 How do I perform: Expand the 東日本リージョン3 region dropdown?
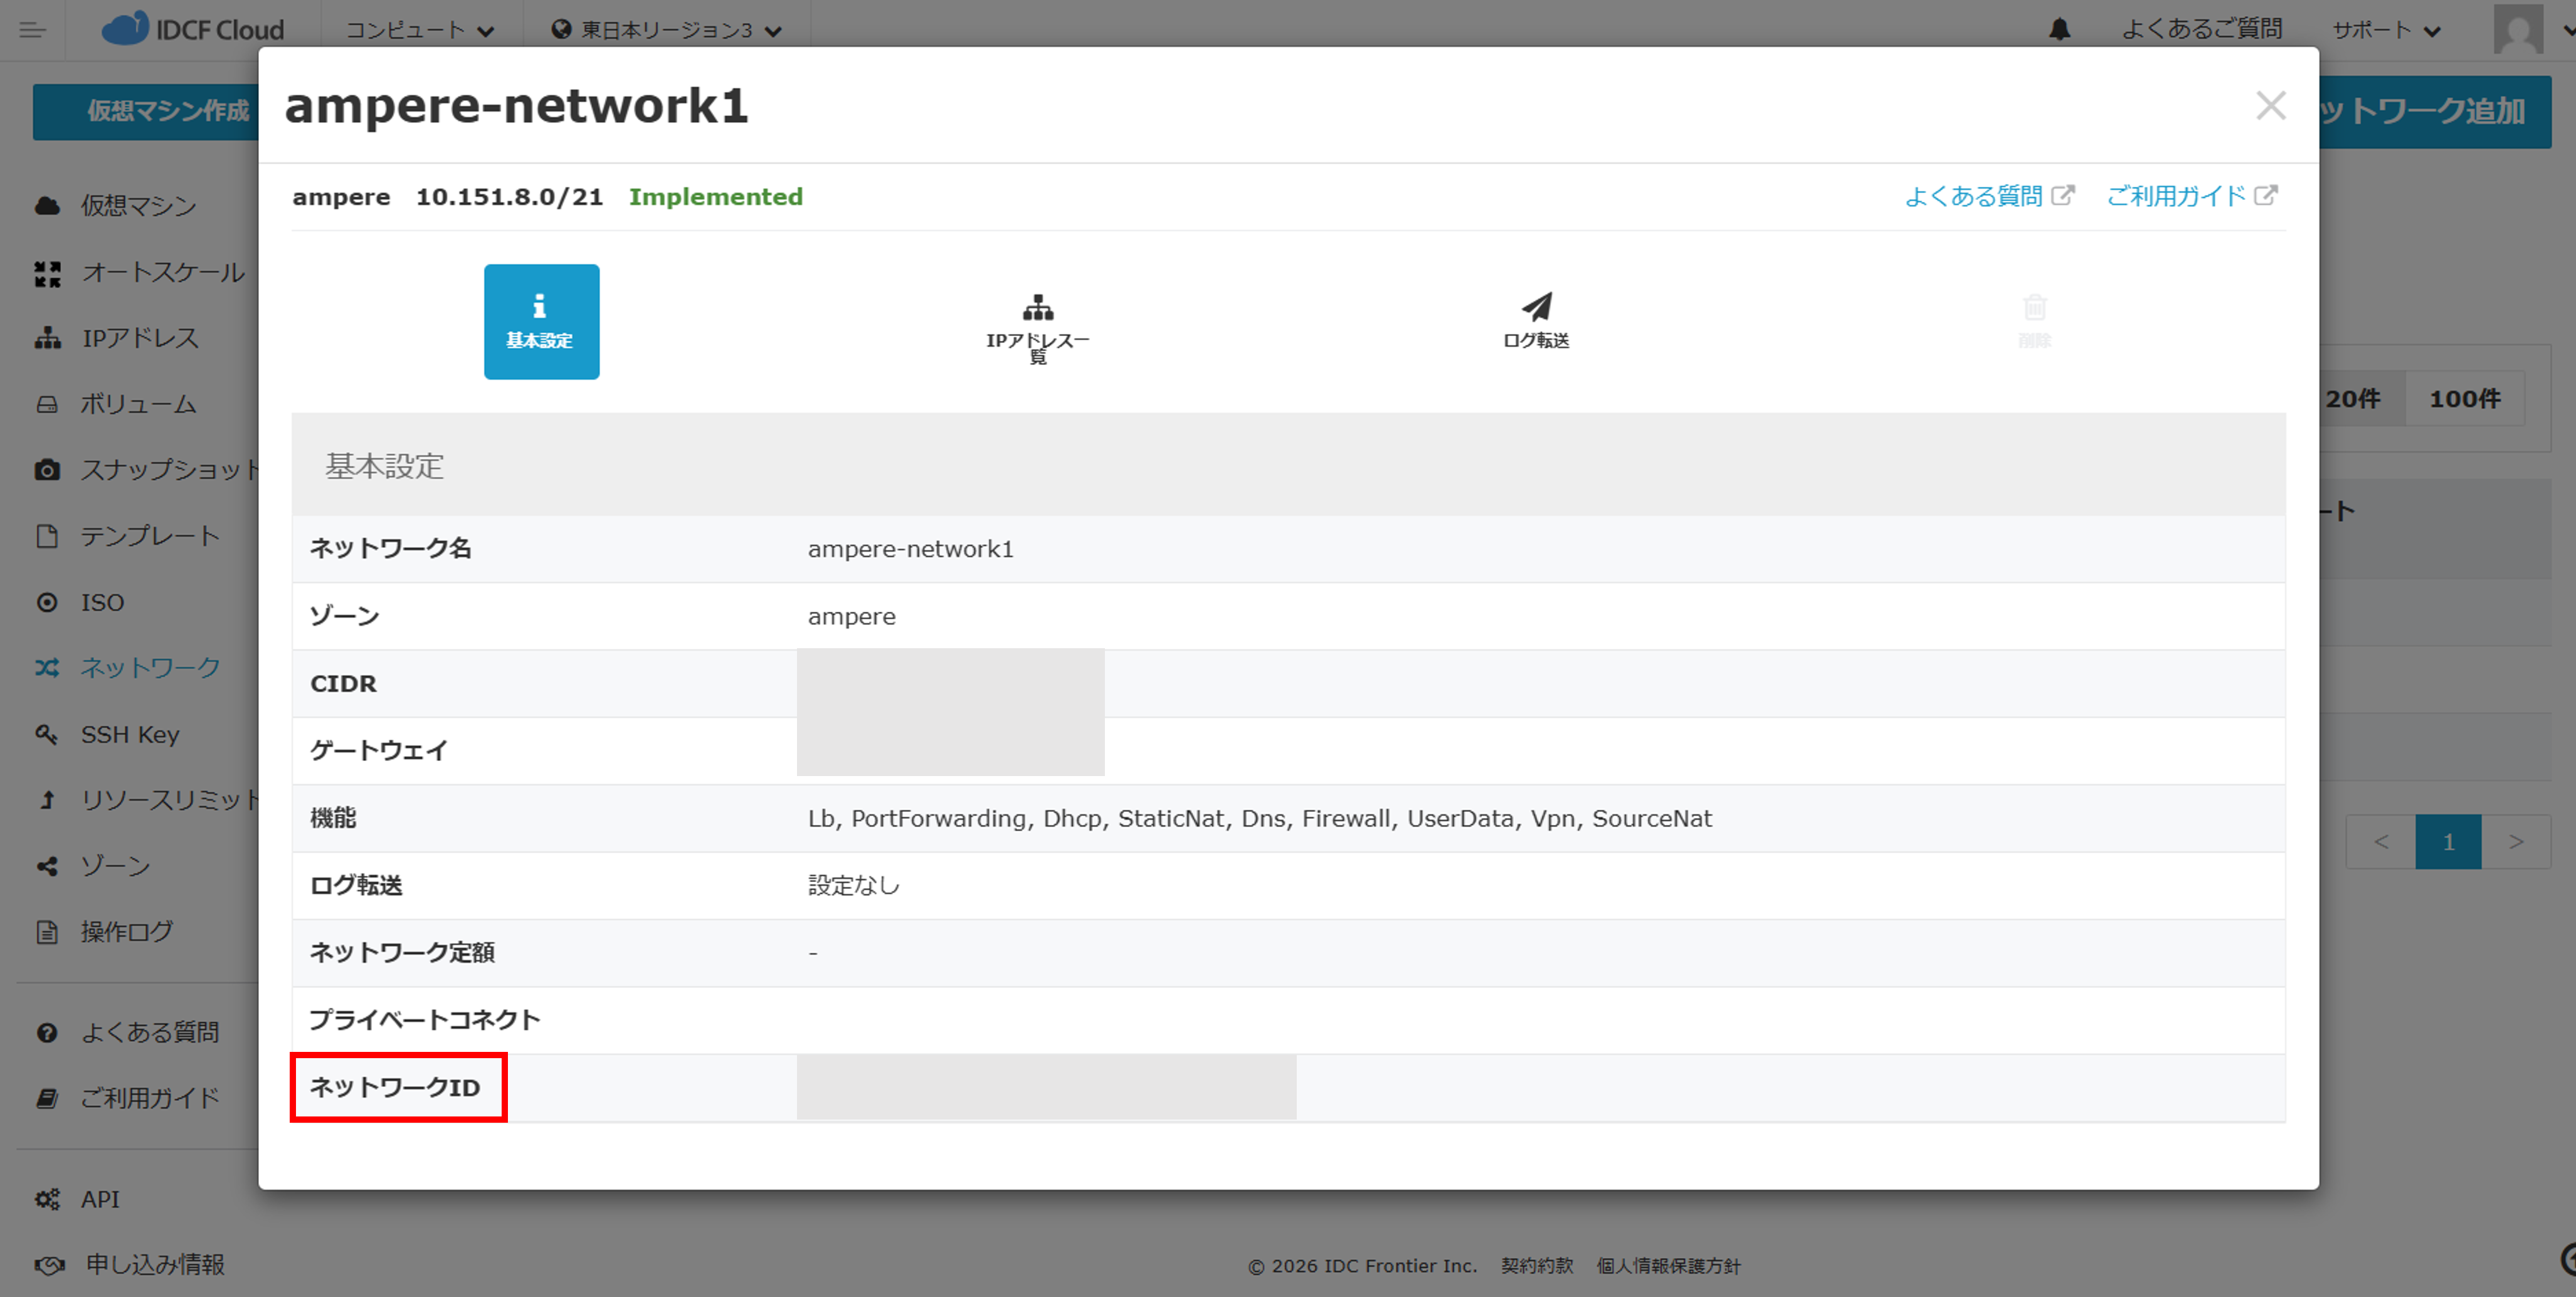[666, 30]
